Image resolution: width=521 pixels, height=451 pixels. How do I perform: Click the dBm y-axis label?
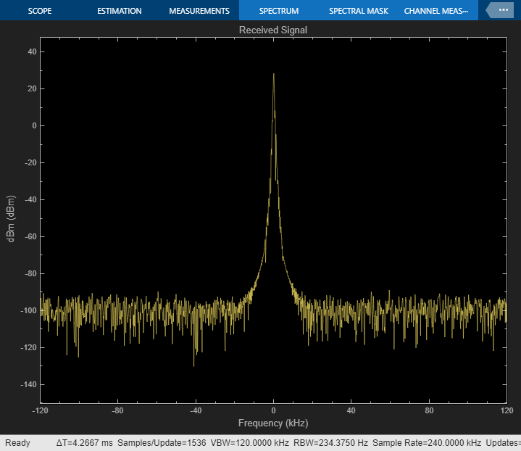12,218
